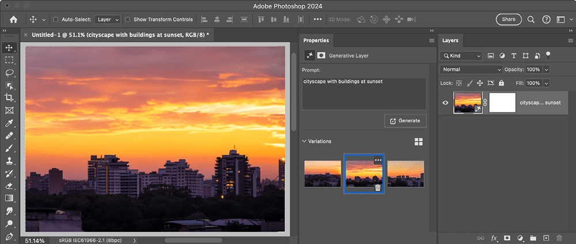
Task: Select the Brush tool
Action: [x=9, y=148]
